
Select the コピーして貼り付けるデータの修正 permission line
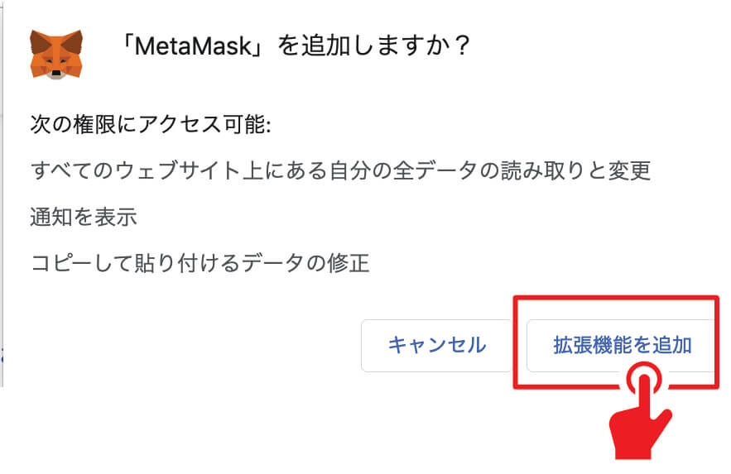[200, 263]
